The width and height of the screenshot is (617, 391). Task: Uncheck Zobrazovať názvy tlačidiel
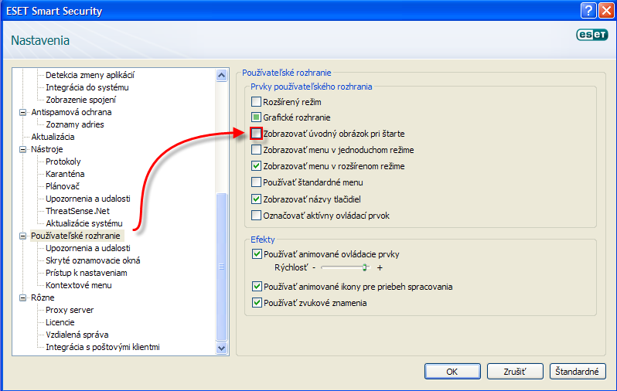point(256,199)
